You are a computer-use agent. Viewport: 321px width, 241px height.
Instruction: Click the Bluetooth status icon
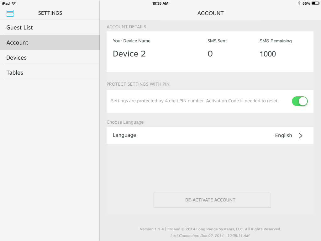(x=299, y=3)
